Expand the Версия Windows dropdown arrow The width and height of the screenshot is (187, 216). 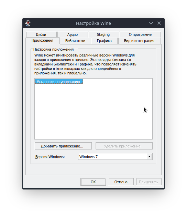point(149,156)
